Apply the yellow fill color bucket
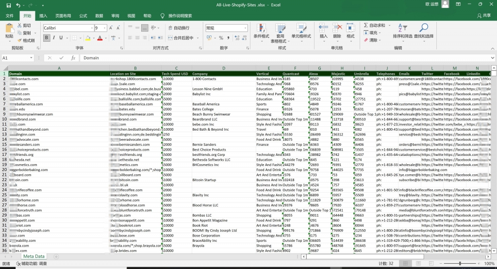 pos(88,38)
